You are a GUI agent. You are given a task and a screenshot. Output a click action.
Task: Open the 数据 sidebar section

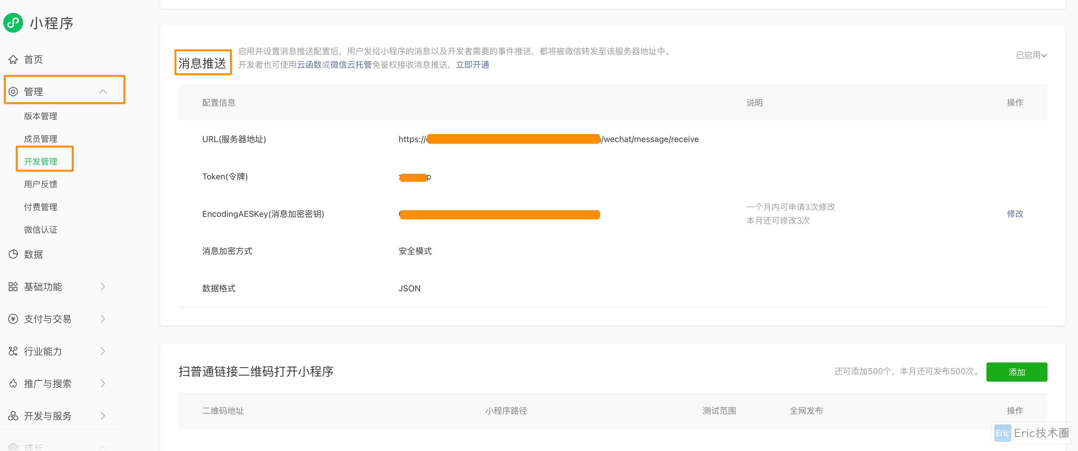[x=34, y=254]
